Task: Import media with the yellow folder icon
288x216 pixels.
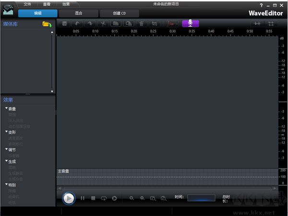Action: point(47,24)
